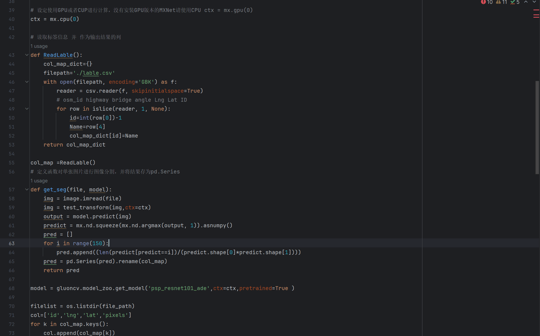Click the vertical editor scrollbar thumb
The width and height of the screenshot is (540, 336).
tap(537, 127)
